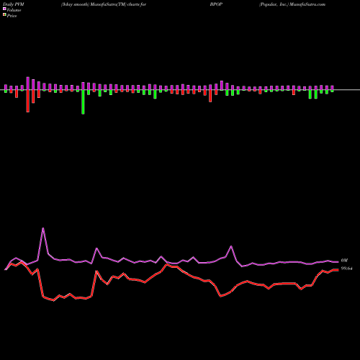Click the Volume legend color swatch
Image resolution: width=360 pixels, height=360 pixels.
pyautogui.click(x=4, y=9)
